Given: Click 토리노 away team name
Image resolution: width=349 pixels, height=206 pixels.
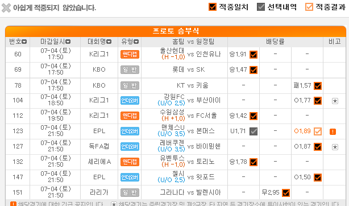Looking at the screenshot, I should (205, 162).
